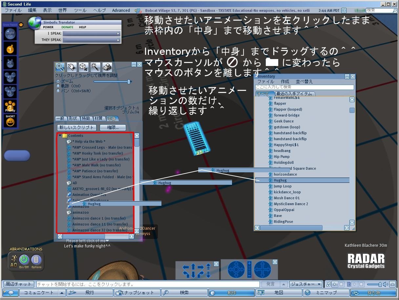
Task: Open the 編集 menu
Action: coord(32,11)
